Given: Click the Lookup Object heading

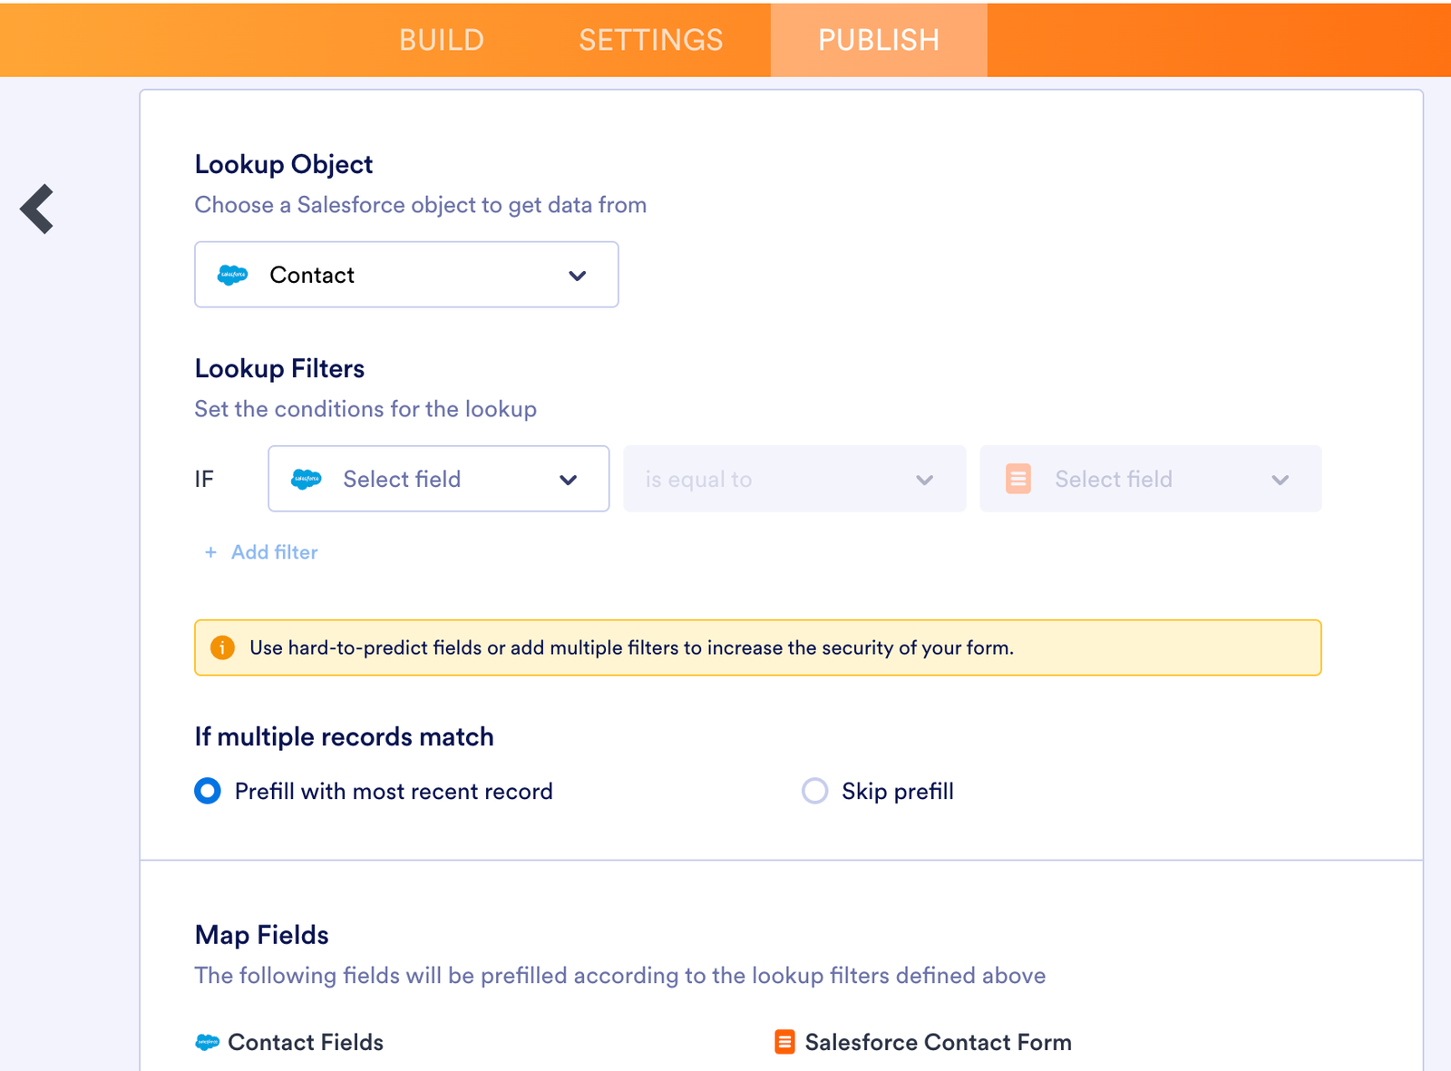Looking at the screenshot, I should point(284,164).
